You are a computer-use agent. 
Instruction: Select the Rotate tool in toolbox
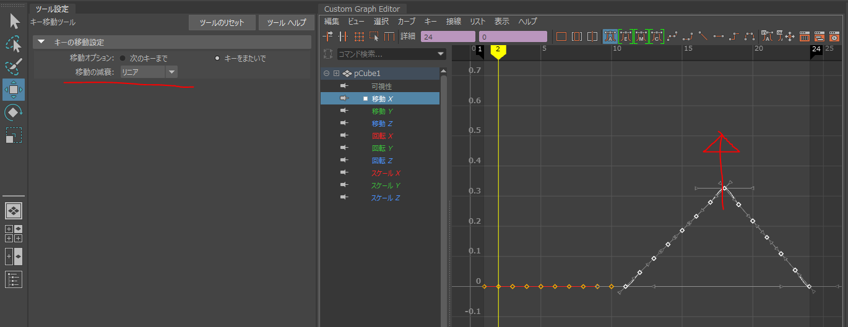coord(14,113)
